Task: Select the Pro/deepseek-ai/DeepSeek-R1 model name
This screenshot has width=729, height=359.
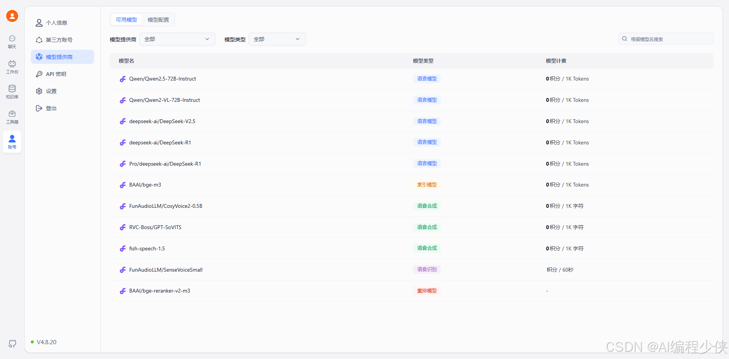Action: click(x=165, y=164)
